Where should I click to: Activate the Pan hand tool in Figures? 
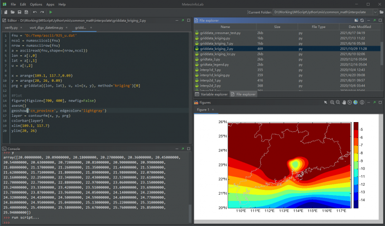pyautogui.click(x=344, y=102)
